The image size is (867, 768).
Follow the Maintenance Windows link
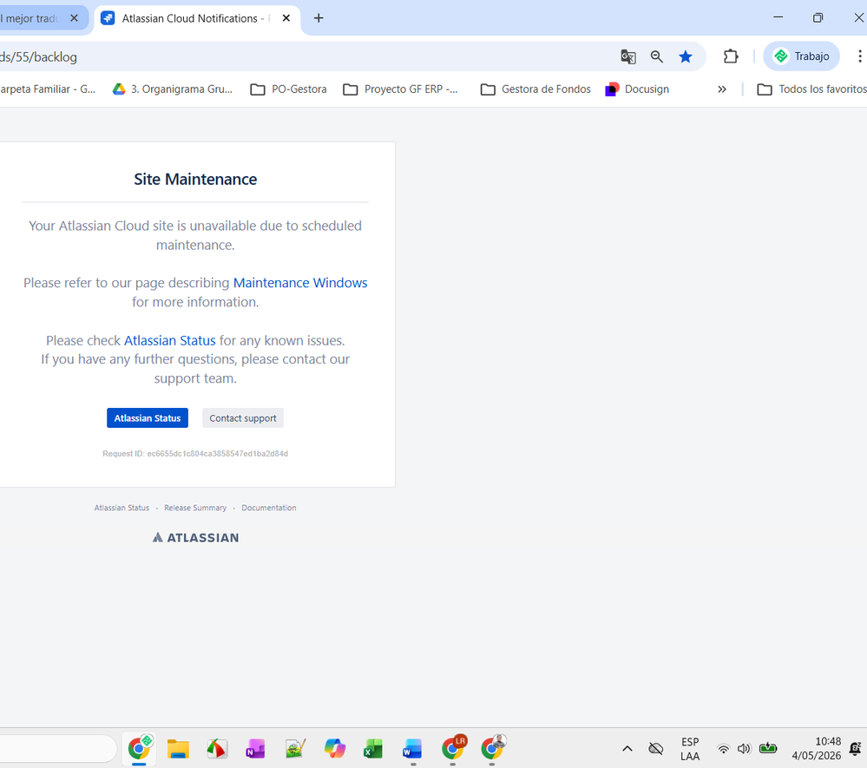[x=300, y=283]
